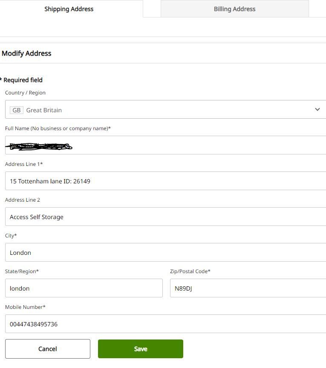Click the Address Line 1 field
The width and height of the screenshot is (326, 368).
[x=165, y=181]
